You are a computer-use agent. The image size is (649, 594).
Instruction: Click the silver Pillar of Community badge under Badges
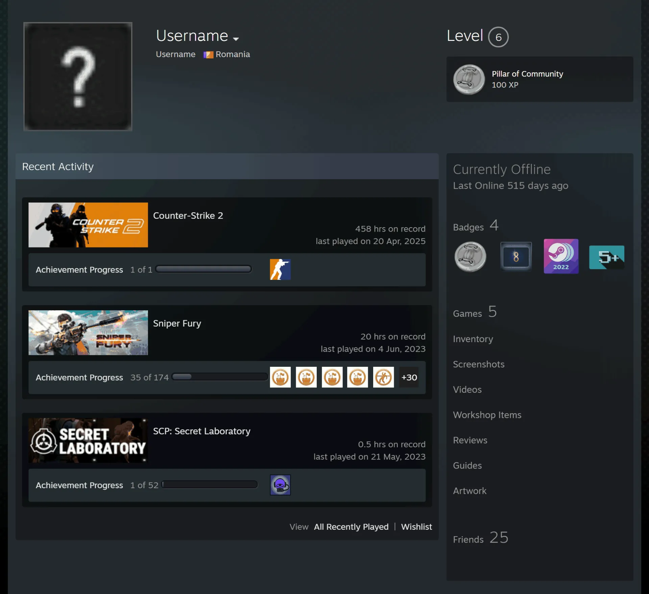[470, 257]
